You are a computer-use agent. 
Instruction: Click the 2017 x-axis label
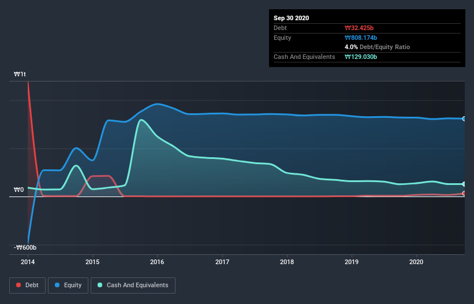[x=222, y=262]
